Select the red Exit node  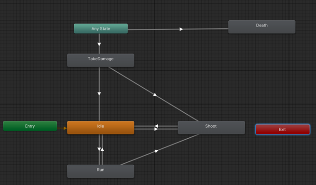tap(283, 129)
